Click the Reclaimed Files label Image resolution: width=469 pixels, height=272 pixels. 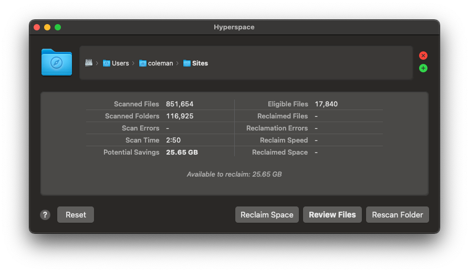click(283, 116)
